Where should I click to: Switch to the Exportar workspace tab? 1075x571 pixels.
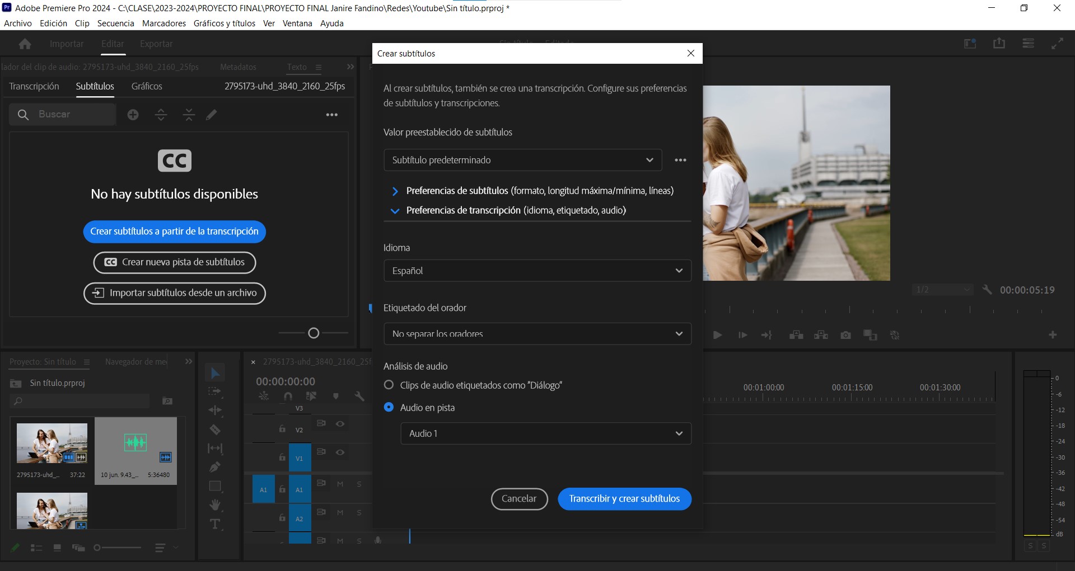tap(156, 44)
